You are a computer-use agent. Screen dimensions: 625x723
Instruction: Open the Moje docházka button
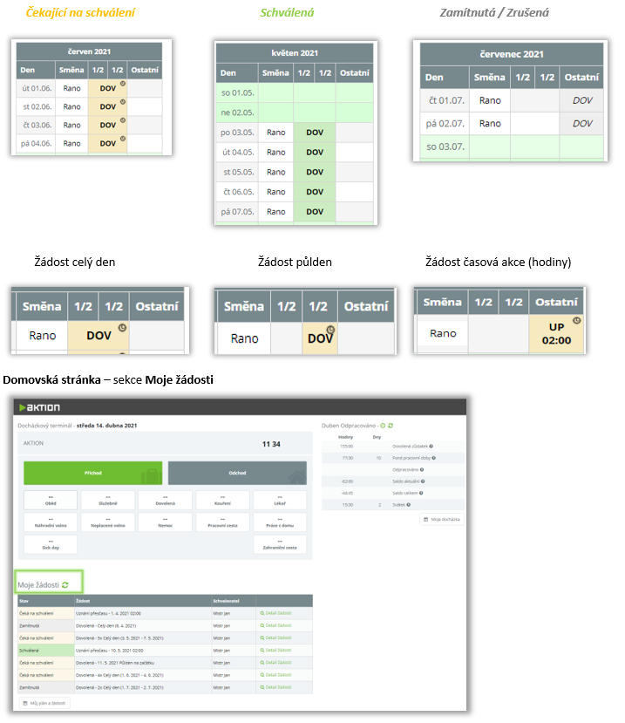coord(441,519)
